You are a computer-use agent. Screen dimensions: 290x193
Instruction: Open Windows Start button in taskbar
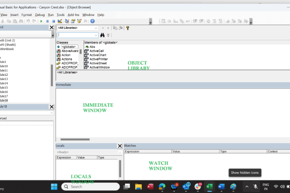(x=54, y=187)
